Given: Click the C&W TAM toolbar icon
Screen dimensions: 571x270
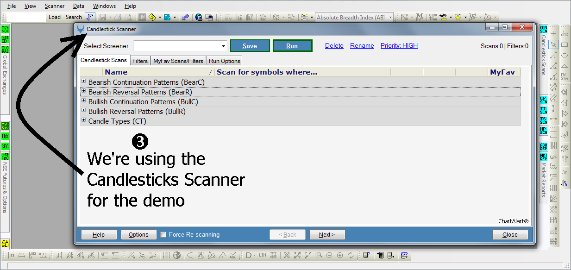Looking at the screenshot, I should point(433,17).
